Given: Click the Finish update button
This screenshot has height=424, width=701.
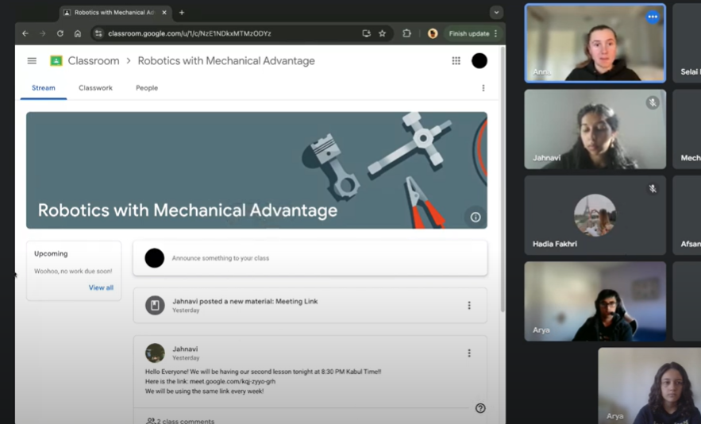Looking at the screenshot, I should (x=469, y=33).
